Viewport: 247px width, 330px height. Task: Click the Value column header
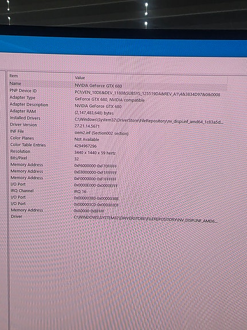pyautogui.click(x=80, y=78)
